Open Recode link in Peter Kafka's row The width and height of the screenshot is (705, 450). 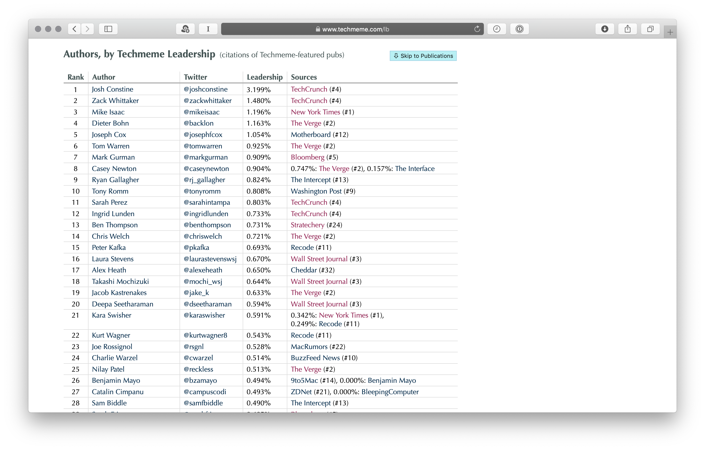[x=302, y=247]
